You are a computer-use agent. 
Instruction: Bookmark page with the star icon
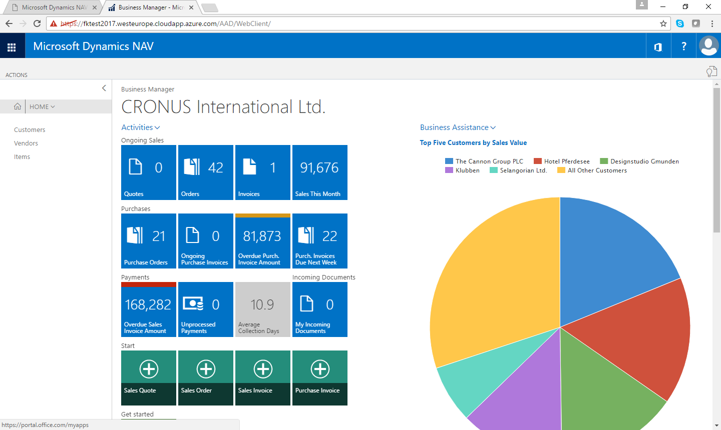[663, 23]
